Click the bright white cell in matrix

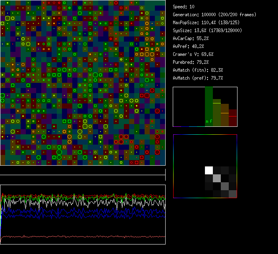(x=209, y=170)
